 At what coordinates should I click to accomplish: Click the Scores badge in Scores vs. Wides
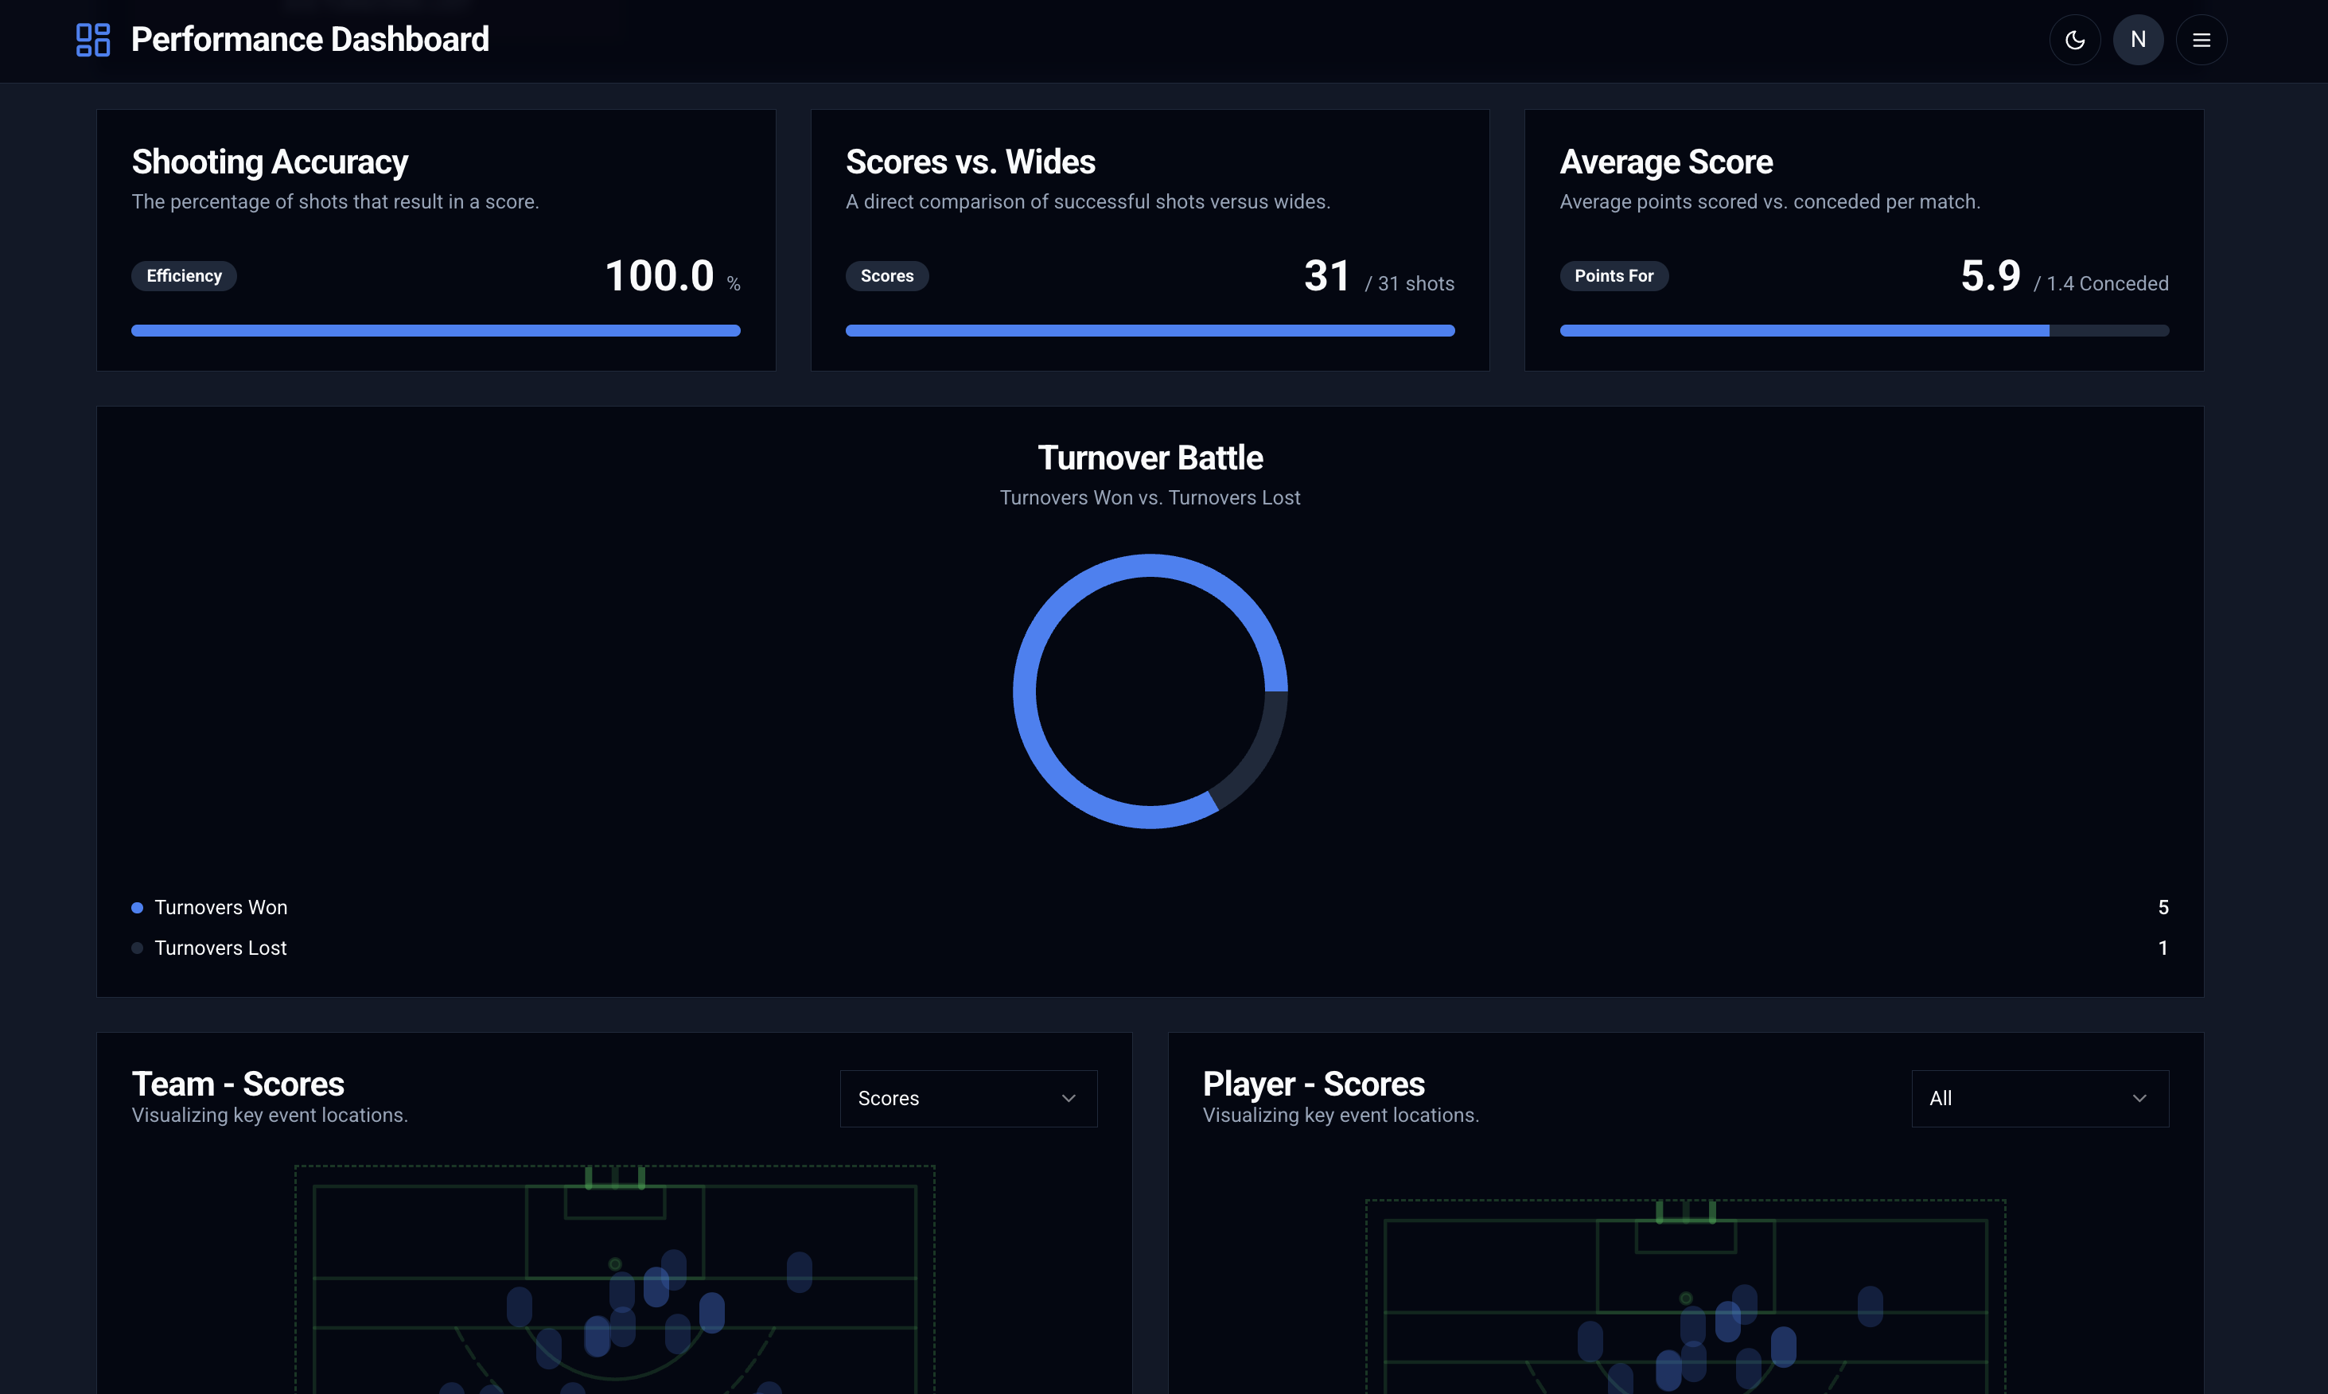coord(886,276)
